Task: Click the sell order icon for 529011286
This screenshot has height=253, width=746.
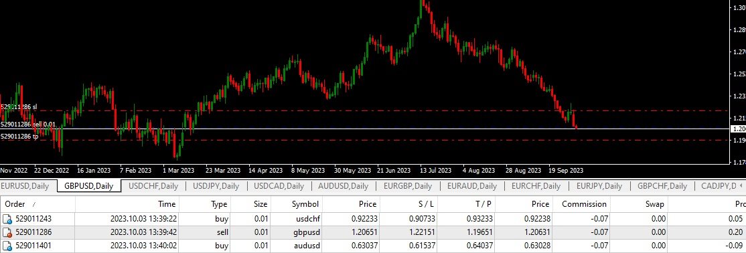Action: (x=7, y=232)
